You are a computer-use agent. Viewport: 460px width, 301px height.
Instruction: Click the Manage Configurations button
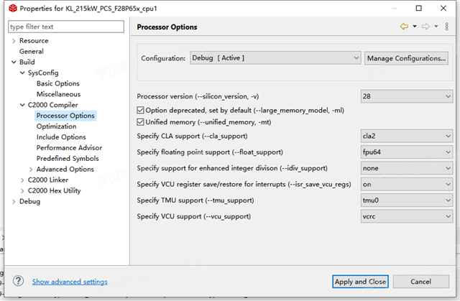point(406,58)
